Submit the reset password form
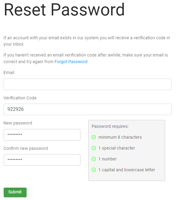Viewport: 179px width, 200px height. click(x=15, y=192)
